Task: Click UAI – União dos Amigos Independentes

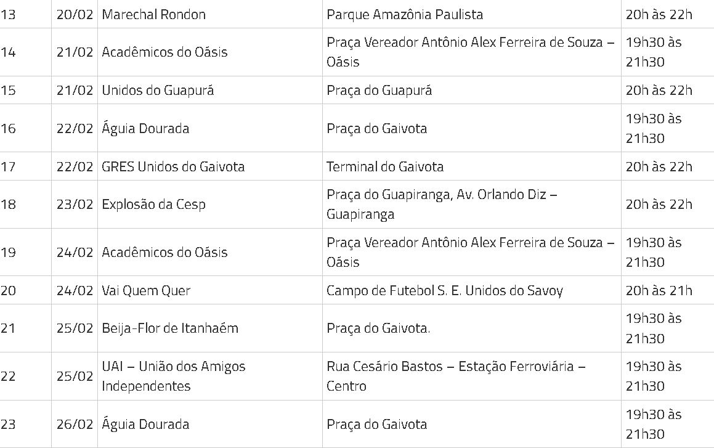Action: [174, 376]
